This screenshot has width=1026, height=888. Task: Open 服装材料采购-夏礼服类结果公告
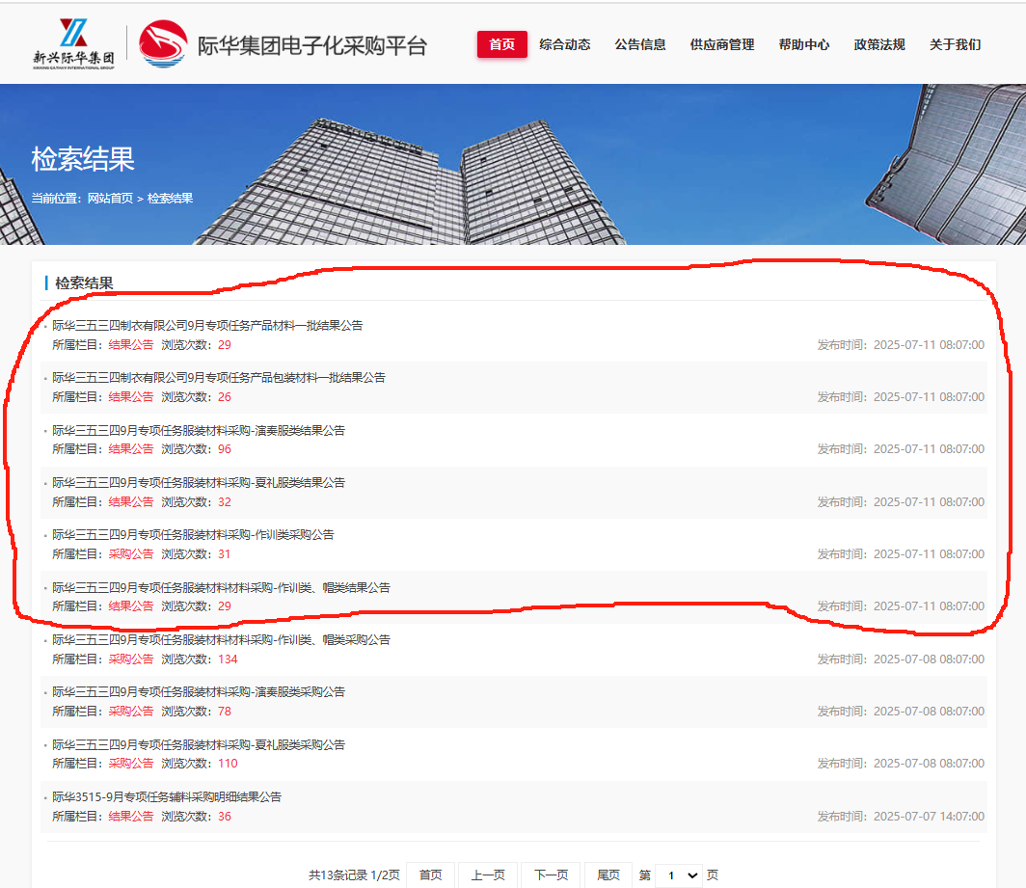click(x=199, y=483)
